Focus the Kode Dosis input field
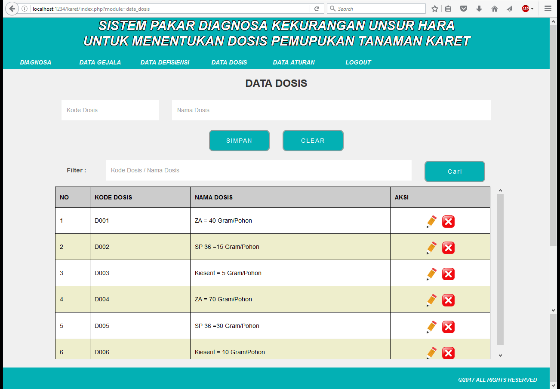Image resolution: width=560 pixels, height=389 pixels. 110,110
